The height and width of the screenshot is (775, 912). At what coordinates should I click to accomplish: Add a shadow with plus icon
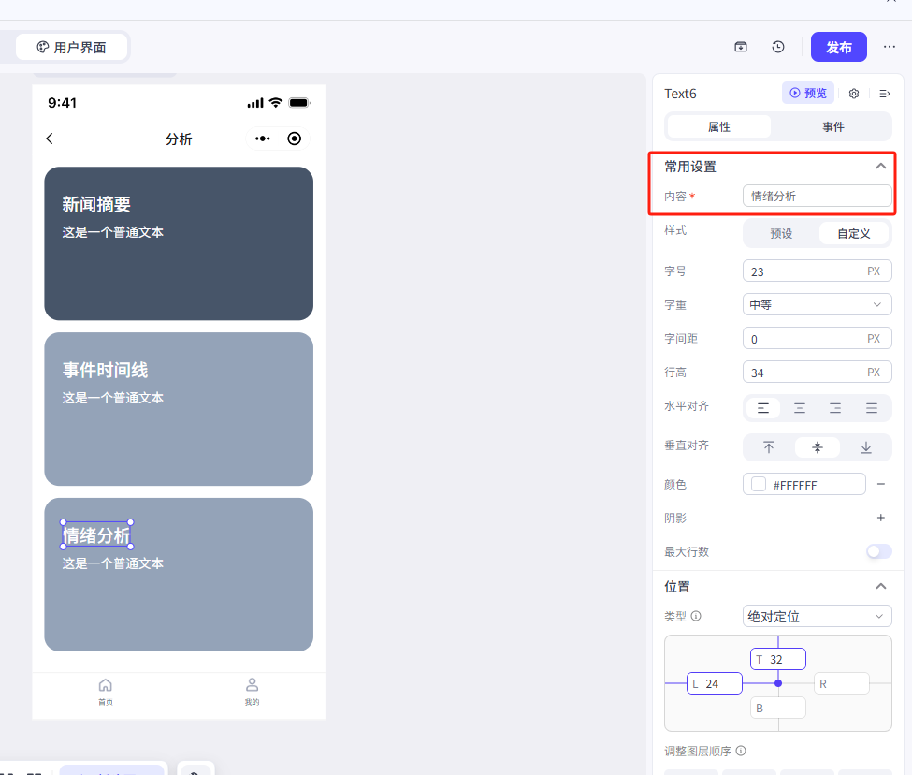(880, 518)
